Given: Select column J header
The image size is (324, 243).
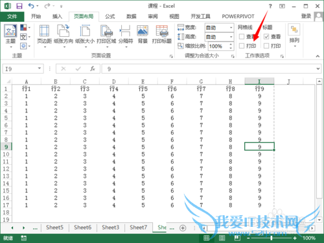Looking at the screenshot, I should (x=288, y=81).
